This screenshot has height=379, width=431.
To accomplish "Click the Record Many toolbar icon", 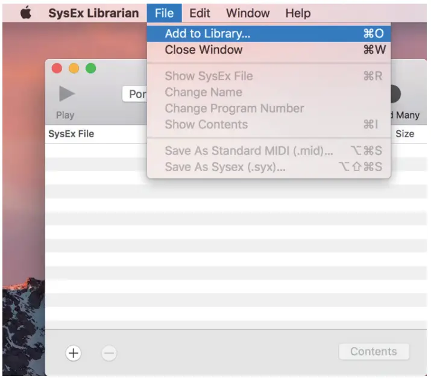I will (396, 94).
